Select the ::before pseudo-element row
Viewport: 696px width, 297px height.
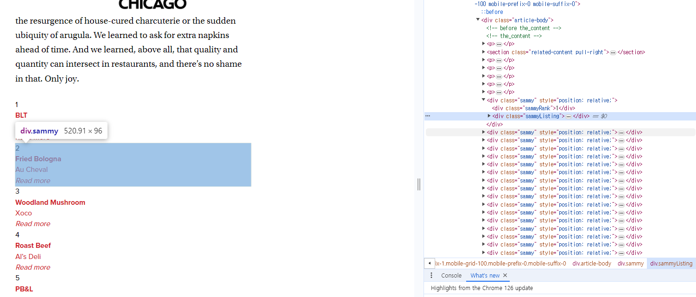click(492, 12)
